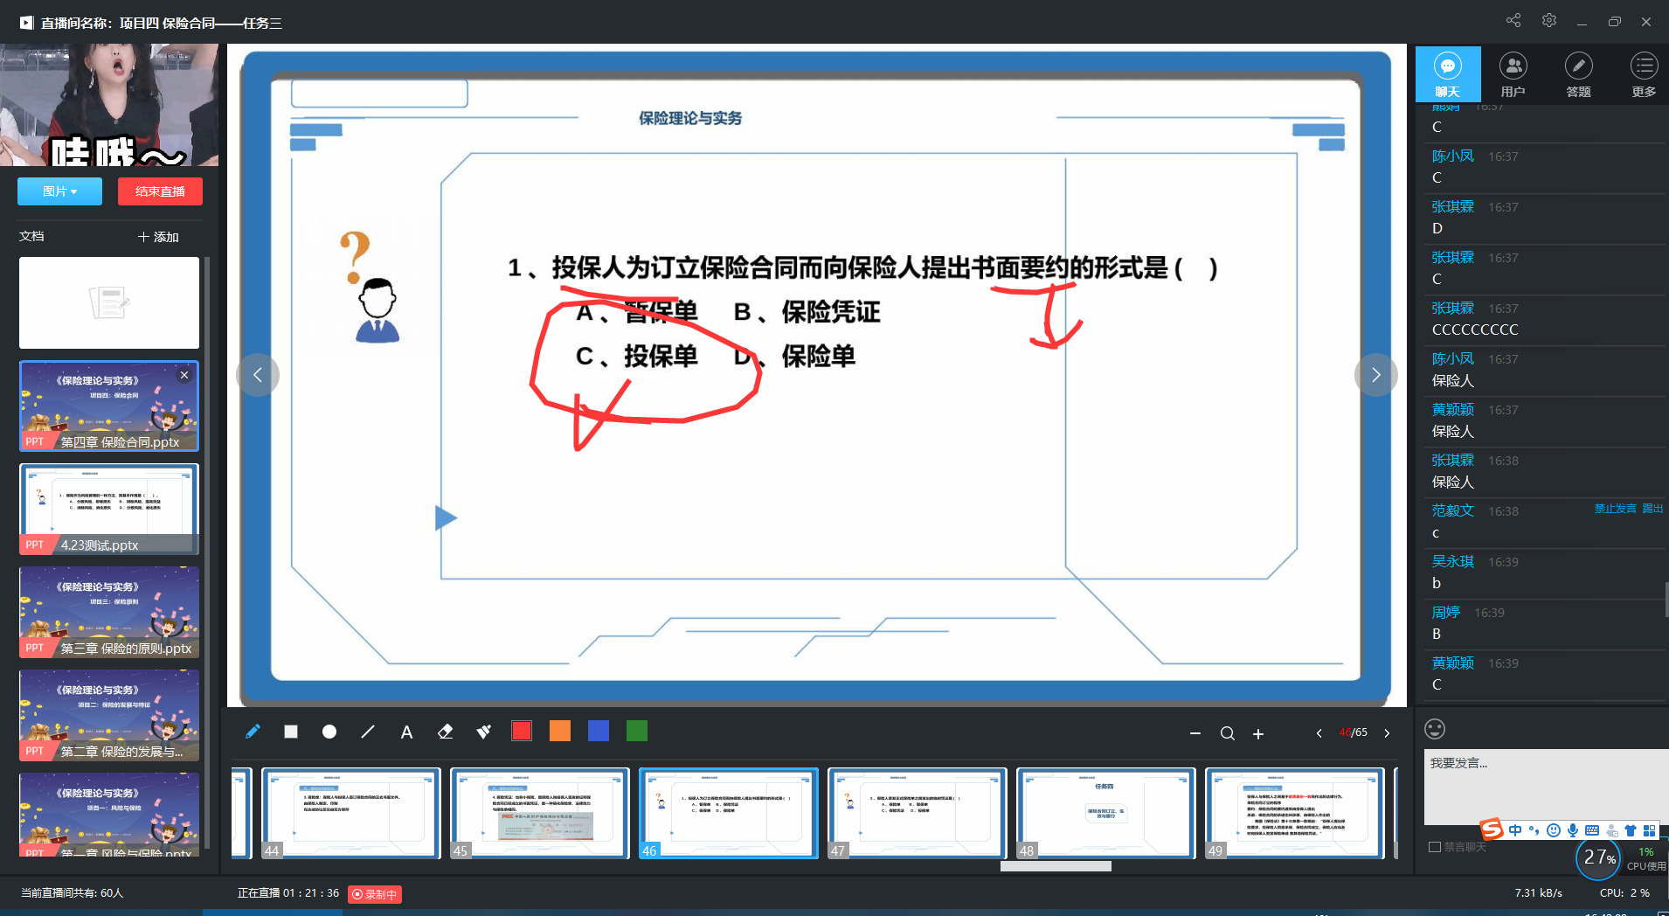The height and width of the screenshot is (916, 1669).
Task: Open the 第四章 保险合同.pptx document
Action: pos(109,406)
